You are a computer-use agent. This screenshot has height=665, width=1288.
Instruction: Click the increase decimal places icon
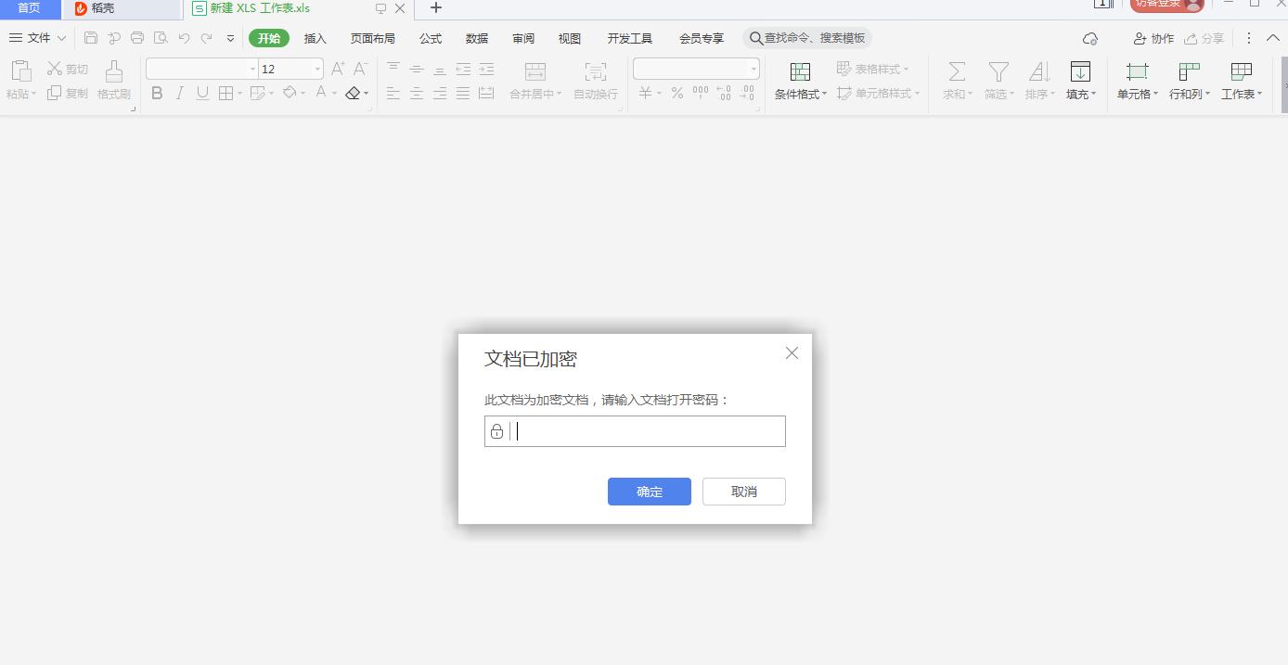(x=724, y=93)
